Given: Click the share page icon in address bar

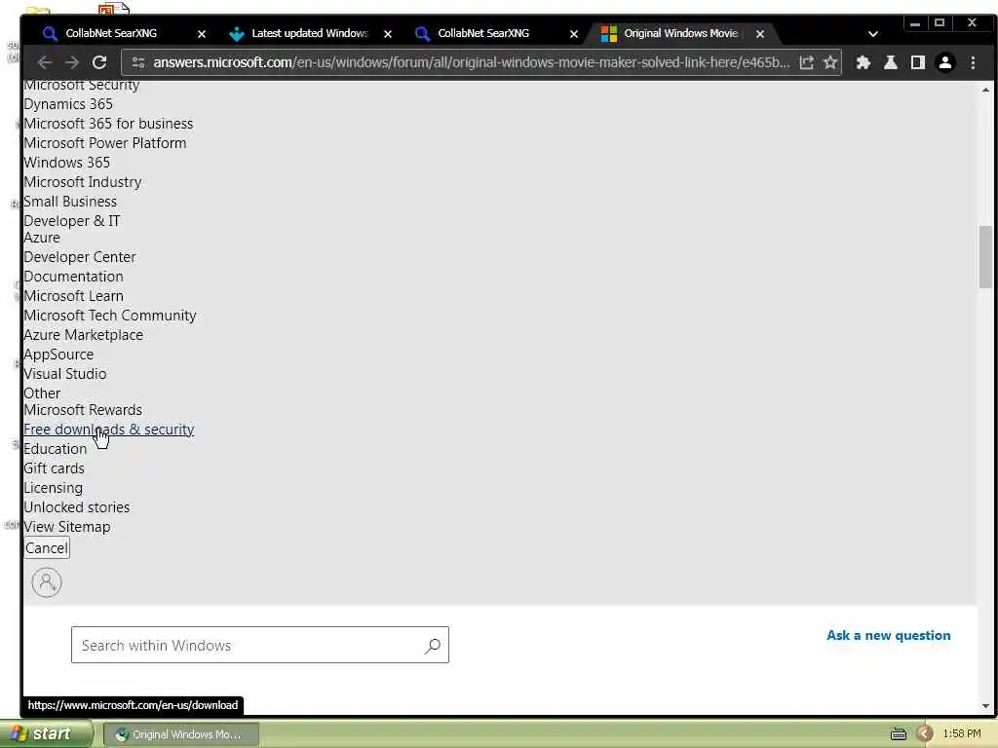Looking at the screenshot, I should click(806, 62).
